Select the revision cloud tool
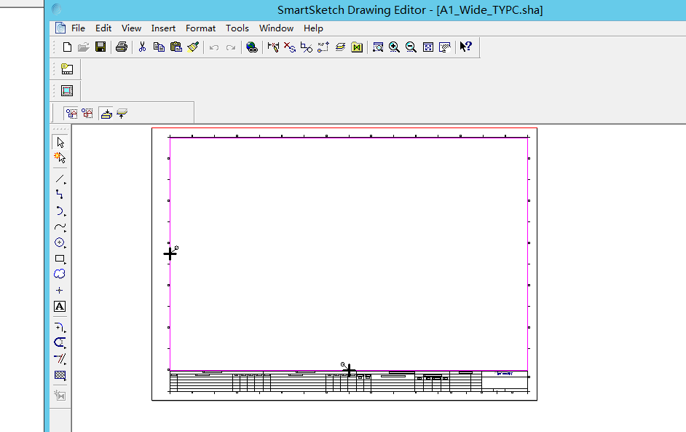Screen dimensions: 686x432 click(x=60, y=274)
